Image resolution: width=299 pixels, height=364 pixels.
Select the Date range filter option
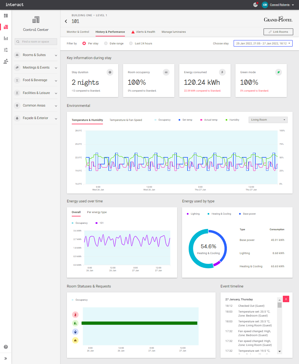coord(106,43)
